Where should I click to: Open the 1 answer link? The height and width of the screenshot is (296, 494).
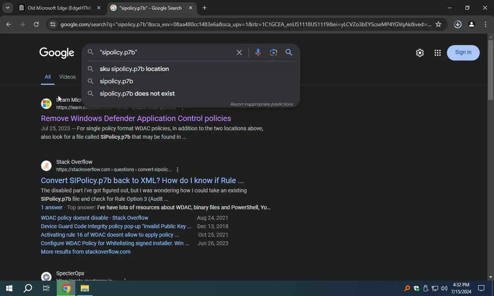(52, 207)
